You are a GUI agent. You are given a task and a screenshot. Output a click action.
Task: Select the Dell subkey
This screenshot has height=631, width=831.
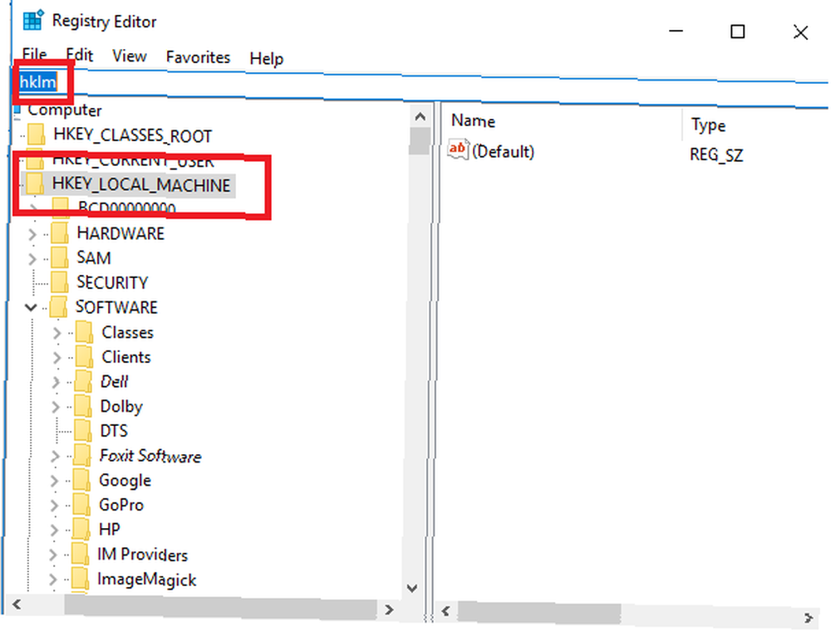coord(115,382)
